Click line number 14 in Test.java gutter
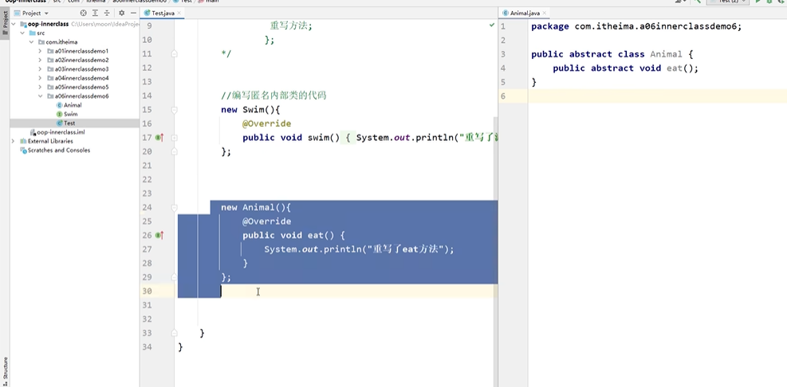This screenshot has height=387, width=787. [147, 96]
